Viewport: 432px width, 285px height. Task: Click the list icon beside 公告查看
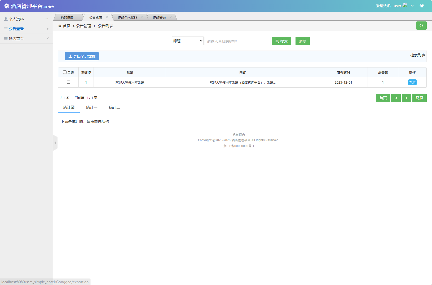(x=6, y=29)
